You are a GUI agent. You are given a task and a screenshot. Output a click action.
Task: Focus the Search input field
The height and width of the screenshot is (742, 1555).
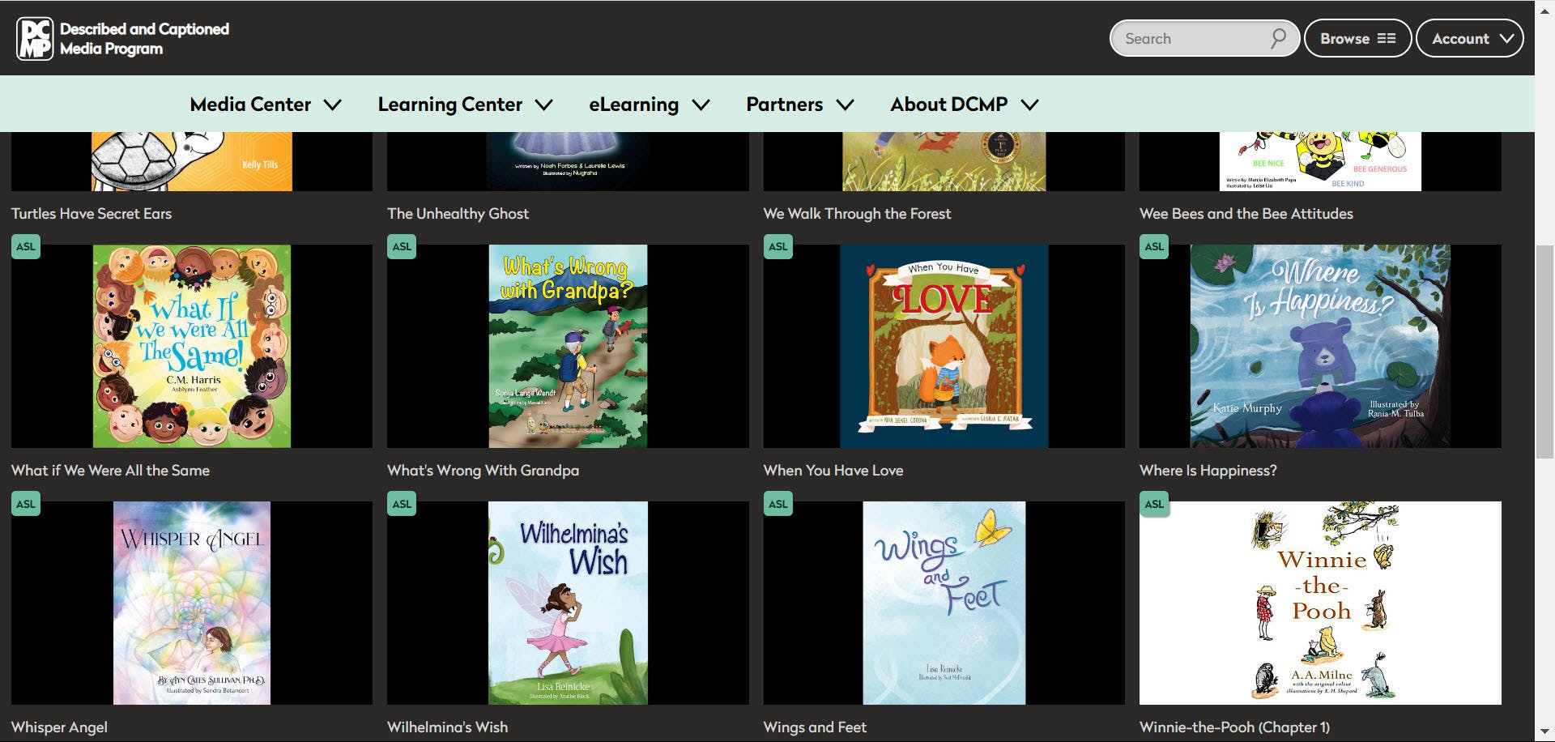click(x=1191, y=38)
